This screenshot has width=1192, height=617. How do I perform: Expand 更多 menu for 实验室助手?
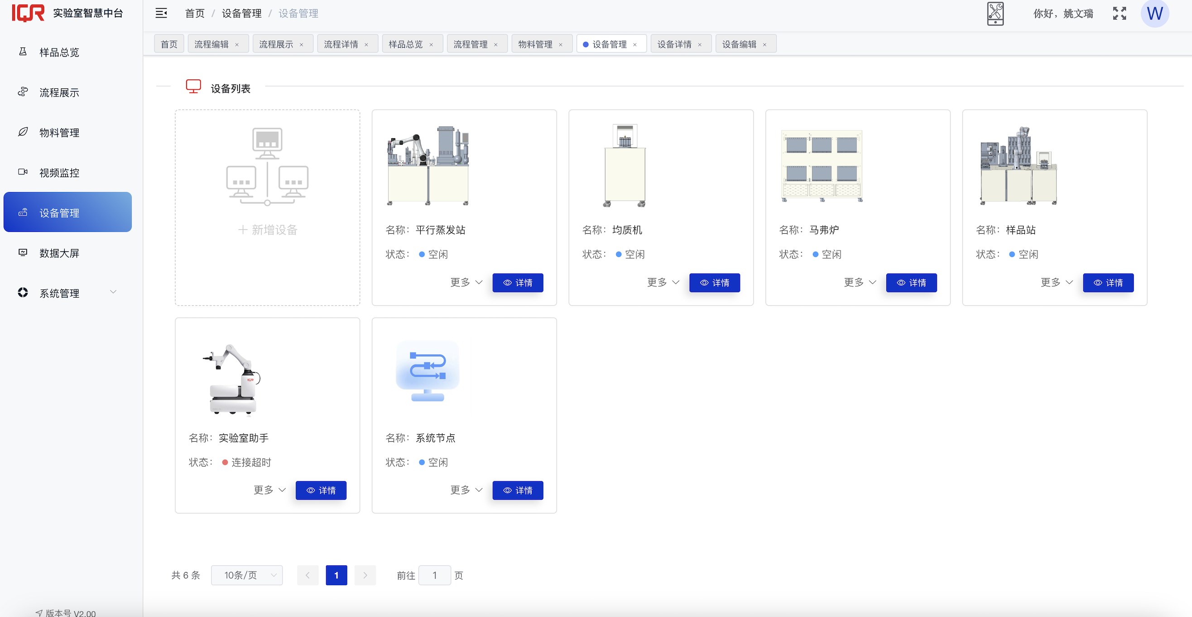pyautogui.click(x=270, y=490)
